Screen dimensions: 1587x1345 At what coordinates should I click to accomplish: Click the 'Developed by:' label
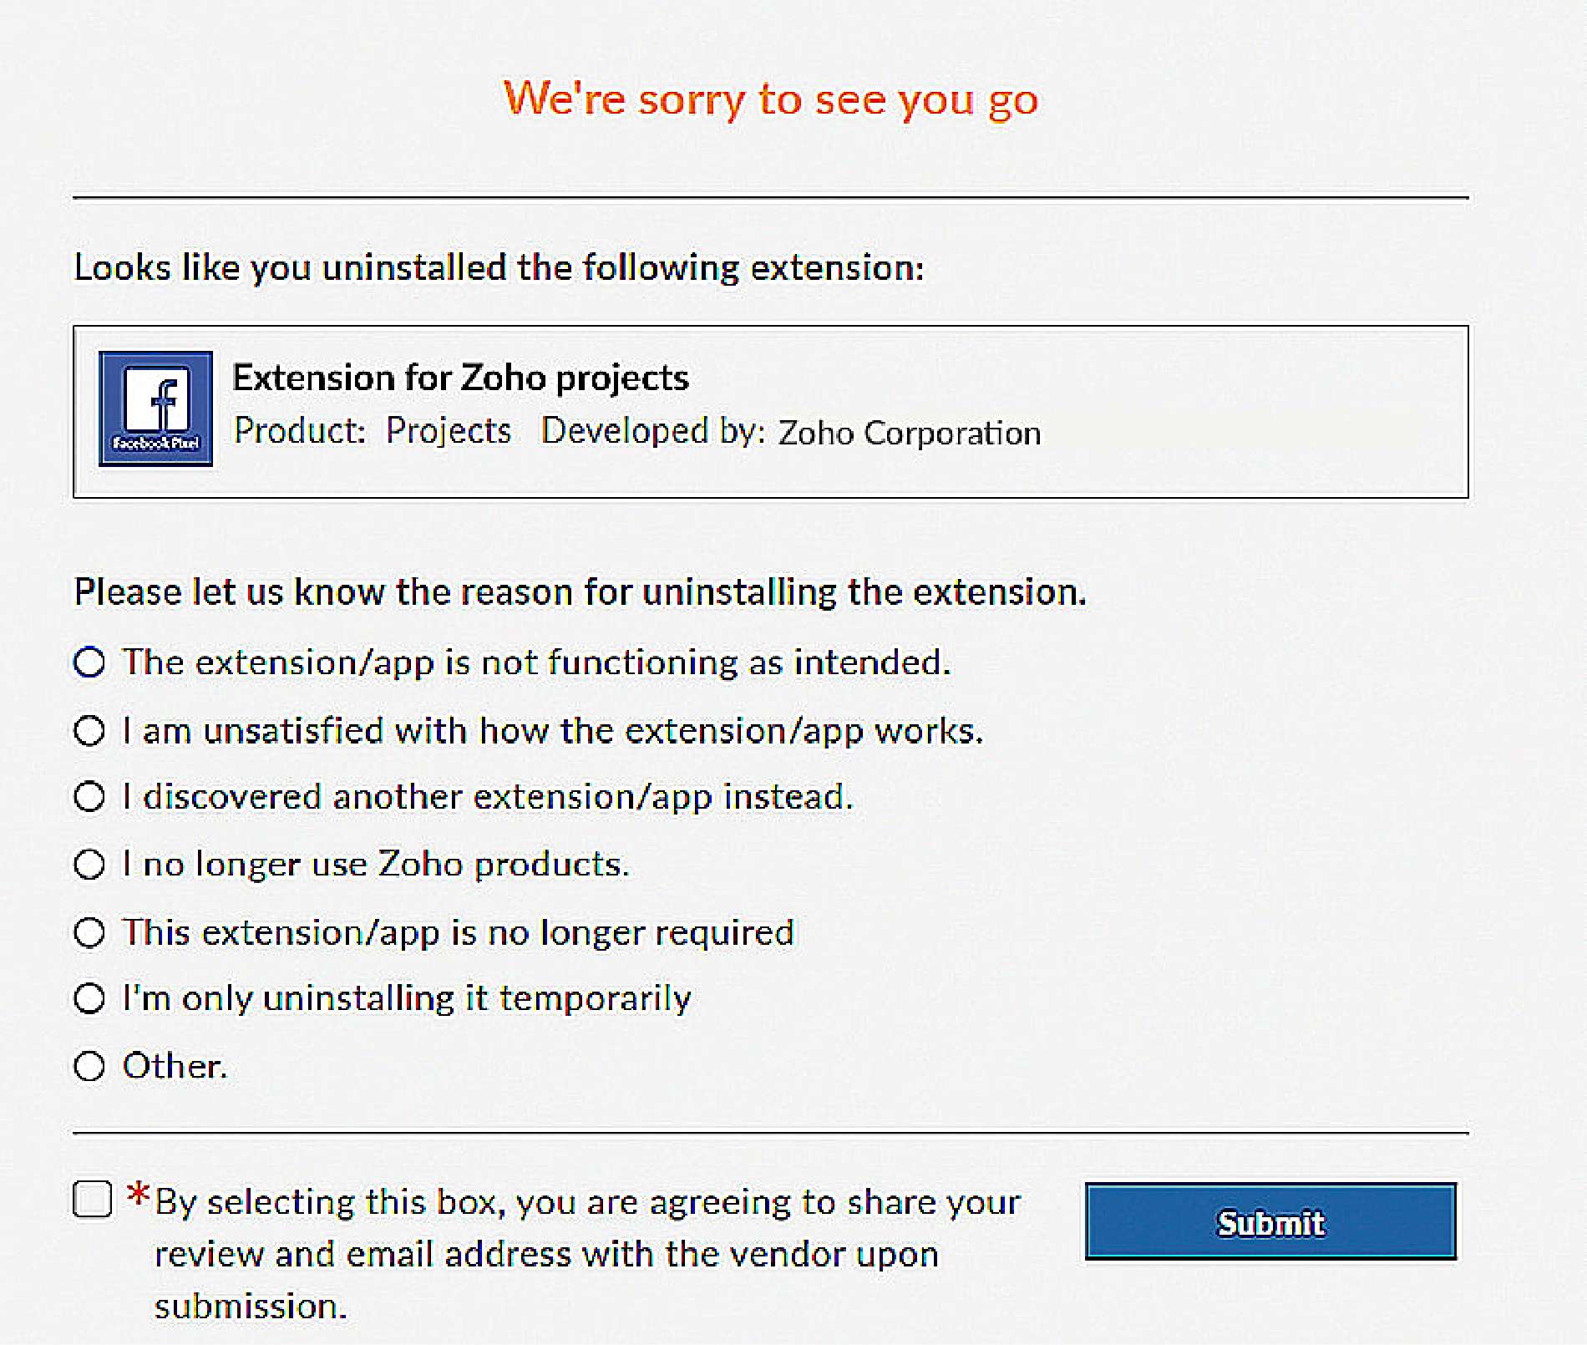tap(653, 431)
